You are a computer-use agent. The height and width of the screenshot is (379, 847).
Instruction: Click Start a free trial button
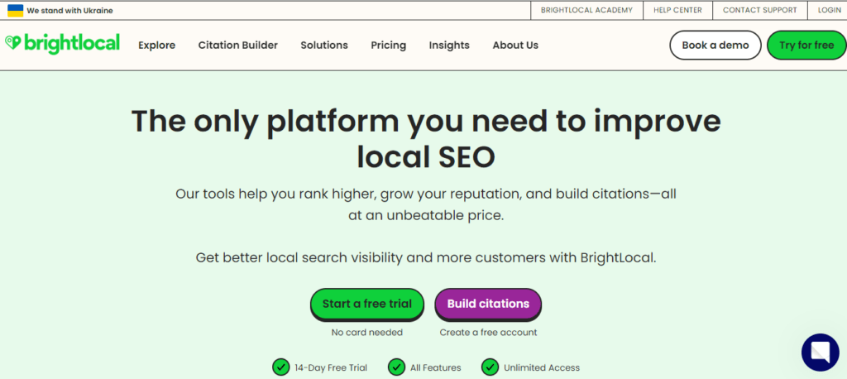point(366,304)
